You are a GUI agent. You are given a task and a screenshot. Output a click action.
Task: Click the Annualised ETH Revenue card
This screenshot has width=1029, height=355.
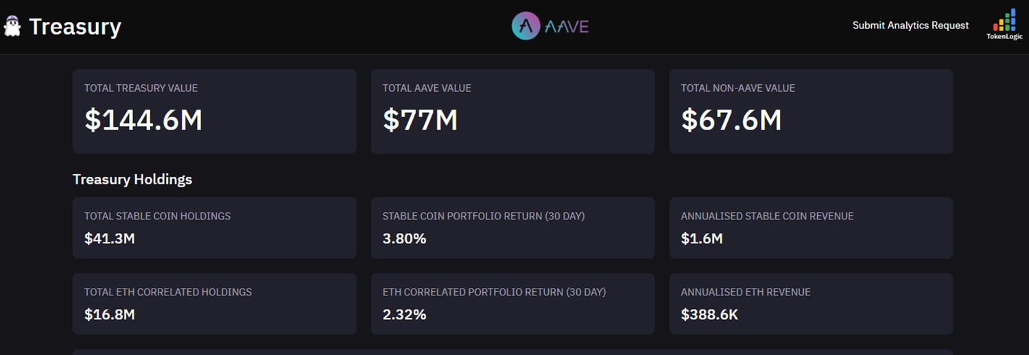click(811, 304)
